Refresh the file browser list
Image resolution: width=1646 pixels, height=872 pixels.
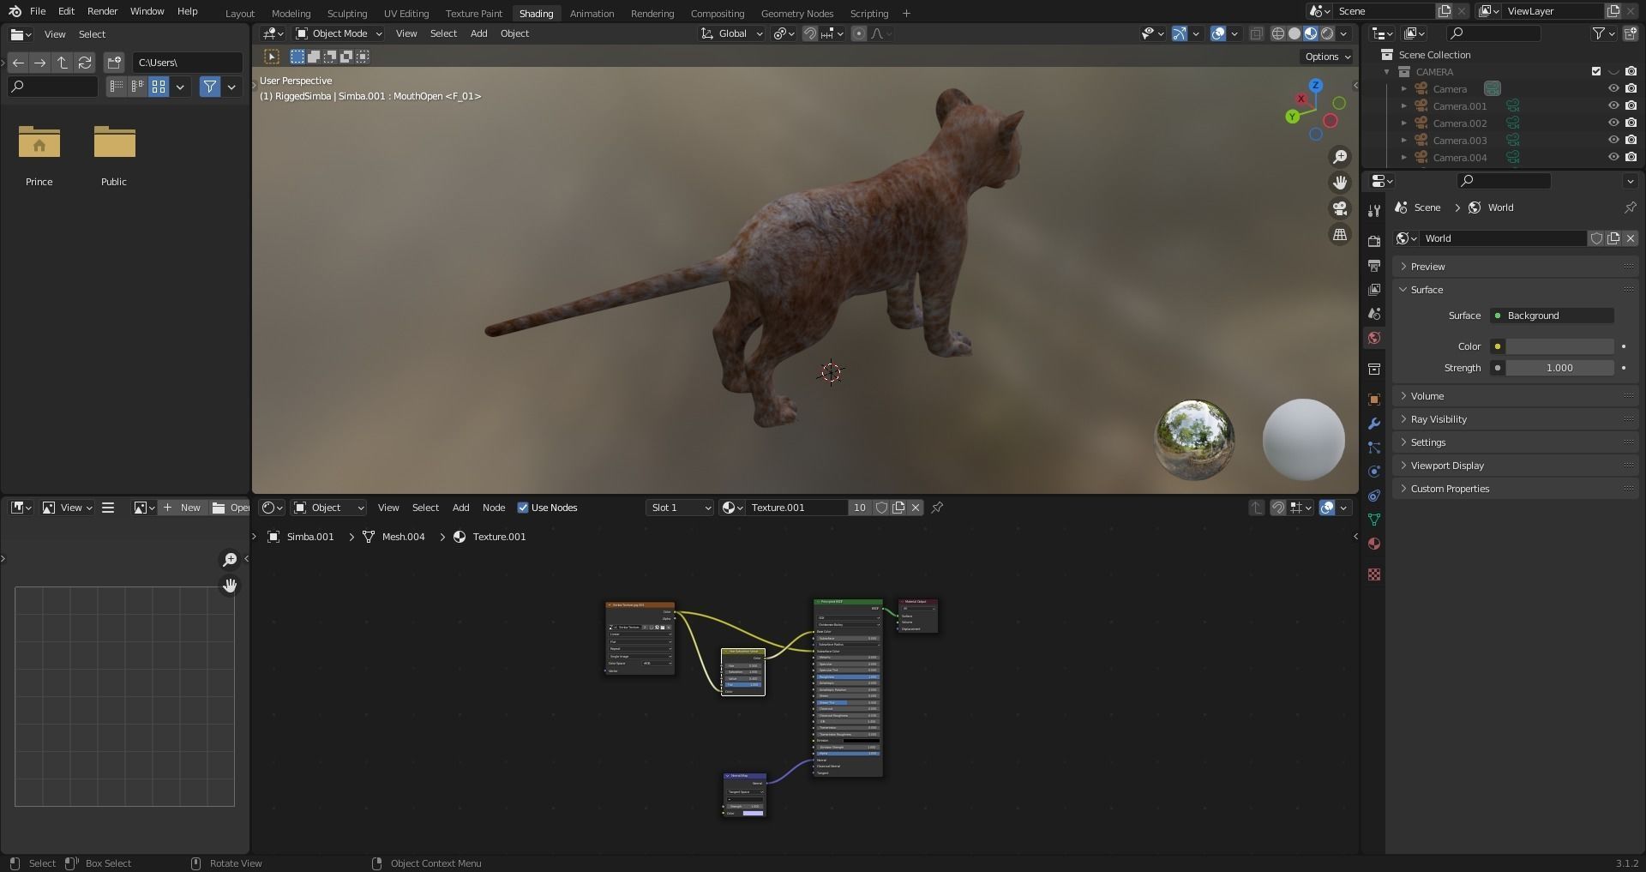click(84, 63)
